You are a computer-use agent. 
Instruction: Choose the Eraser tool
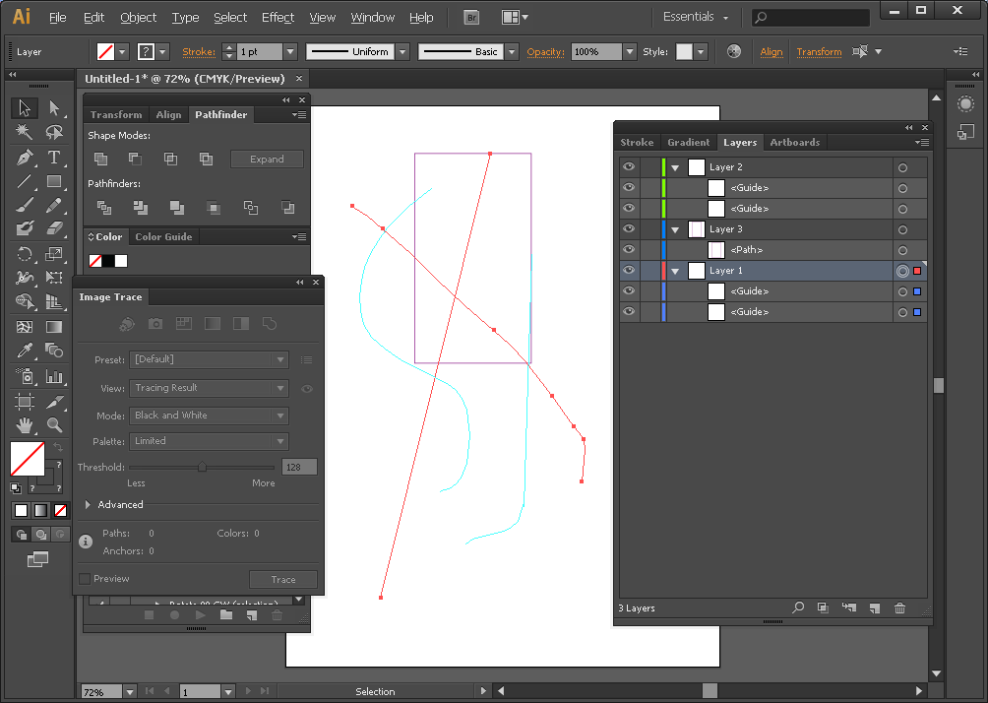[54, 227]
